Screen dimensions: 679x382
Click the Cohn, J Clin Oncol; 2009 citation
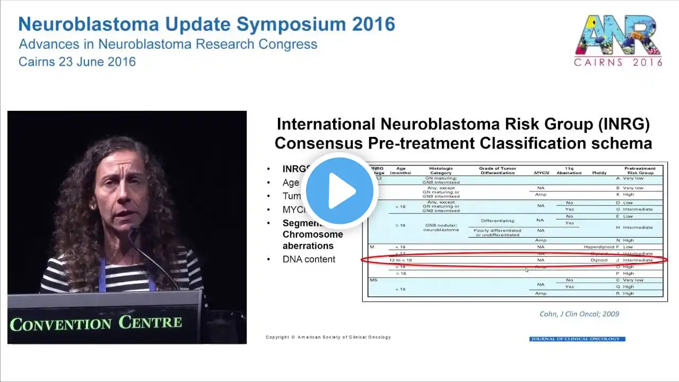[x=579, y=314]
